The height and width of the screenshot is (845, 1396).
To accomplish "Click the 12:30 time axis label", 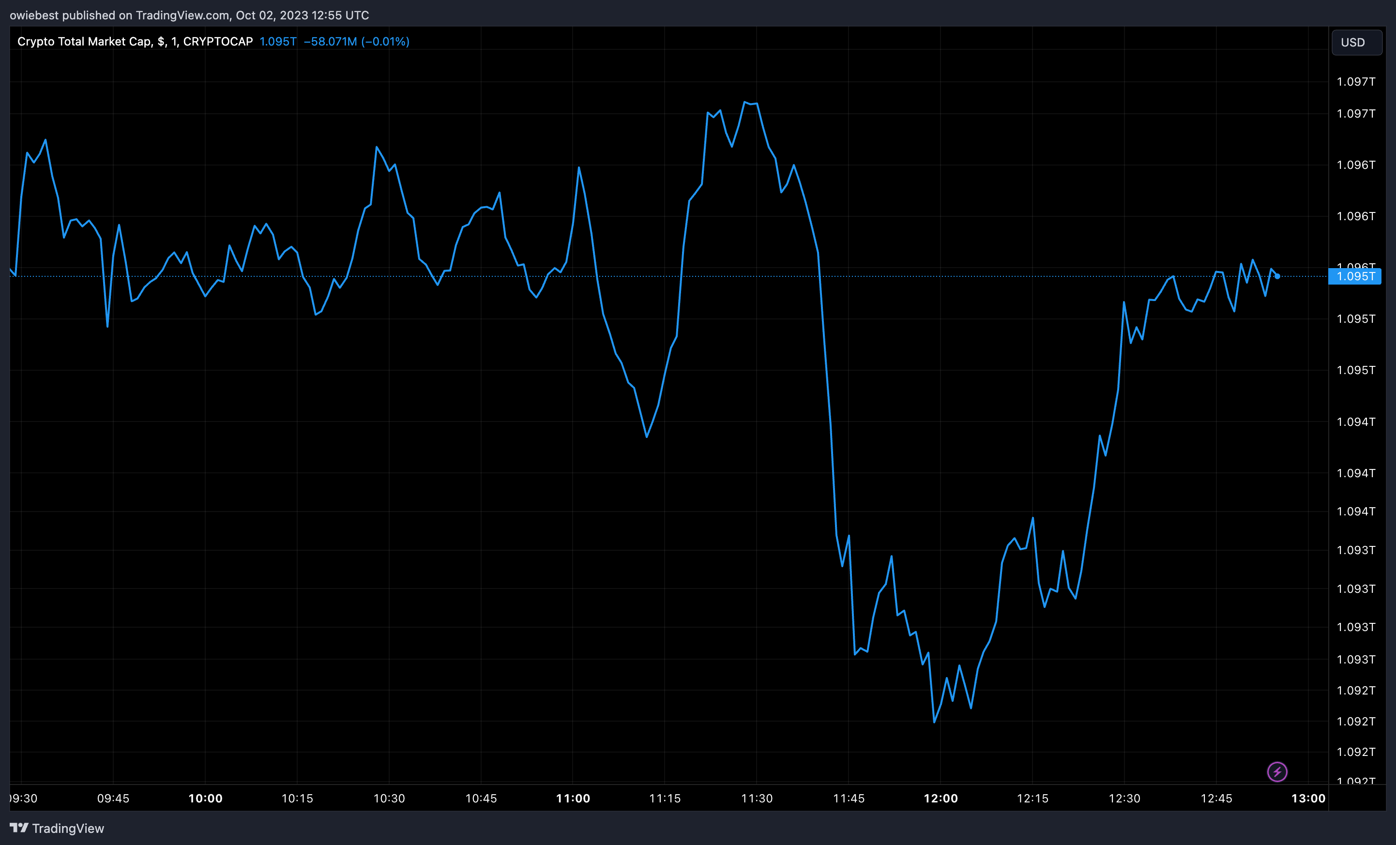I will pos(1124,799).
